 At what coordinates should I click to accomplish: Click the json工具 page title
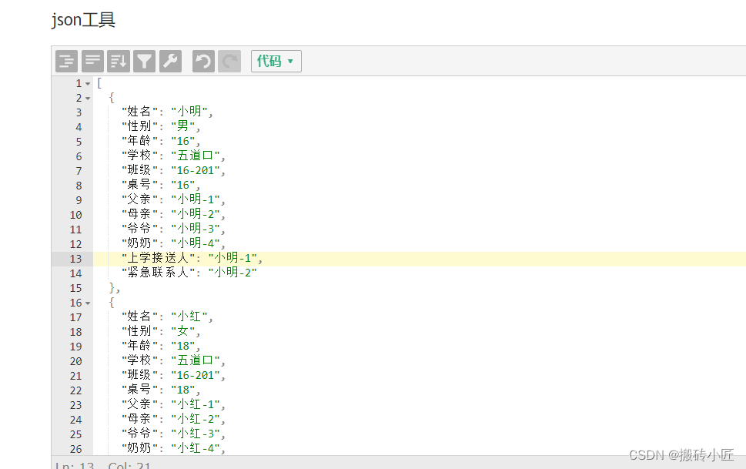[82, 20]
